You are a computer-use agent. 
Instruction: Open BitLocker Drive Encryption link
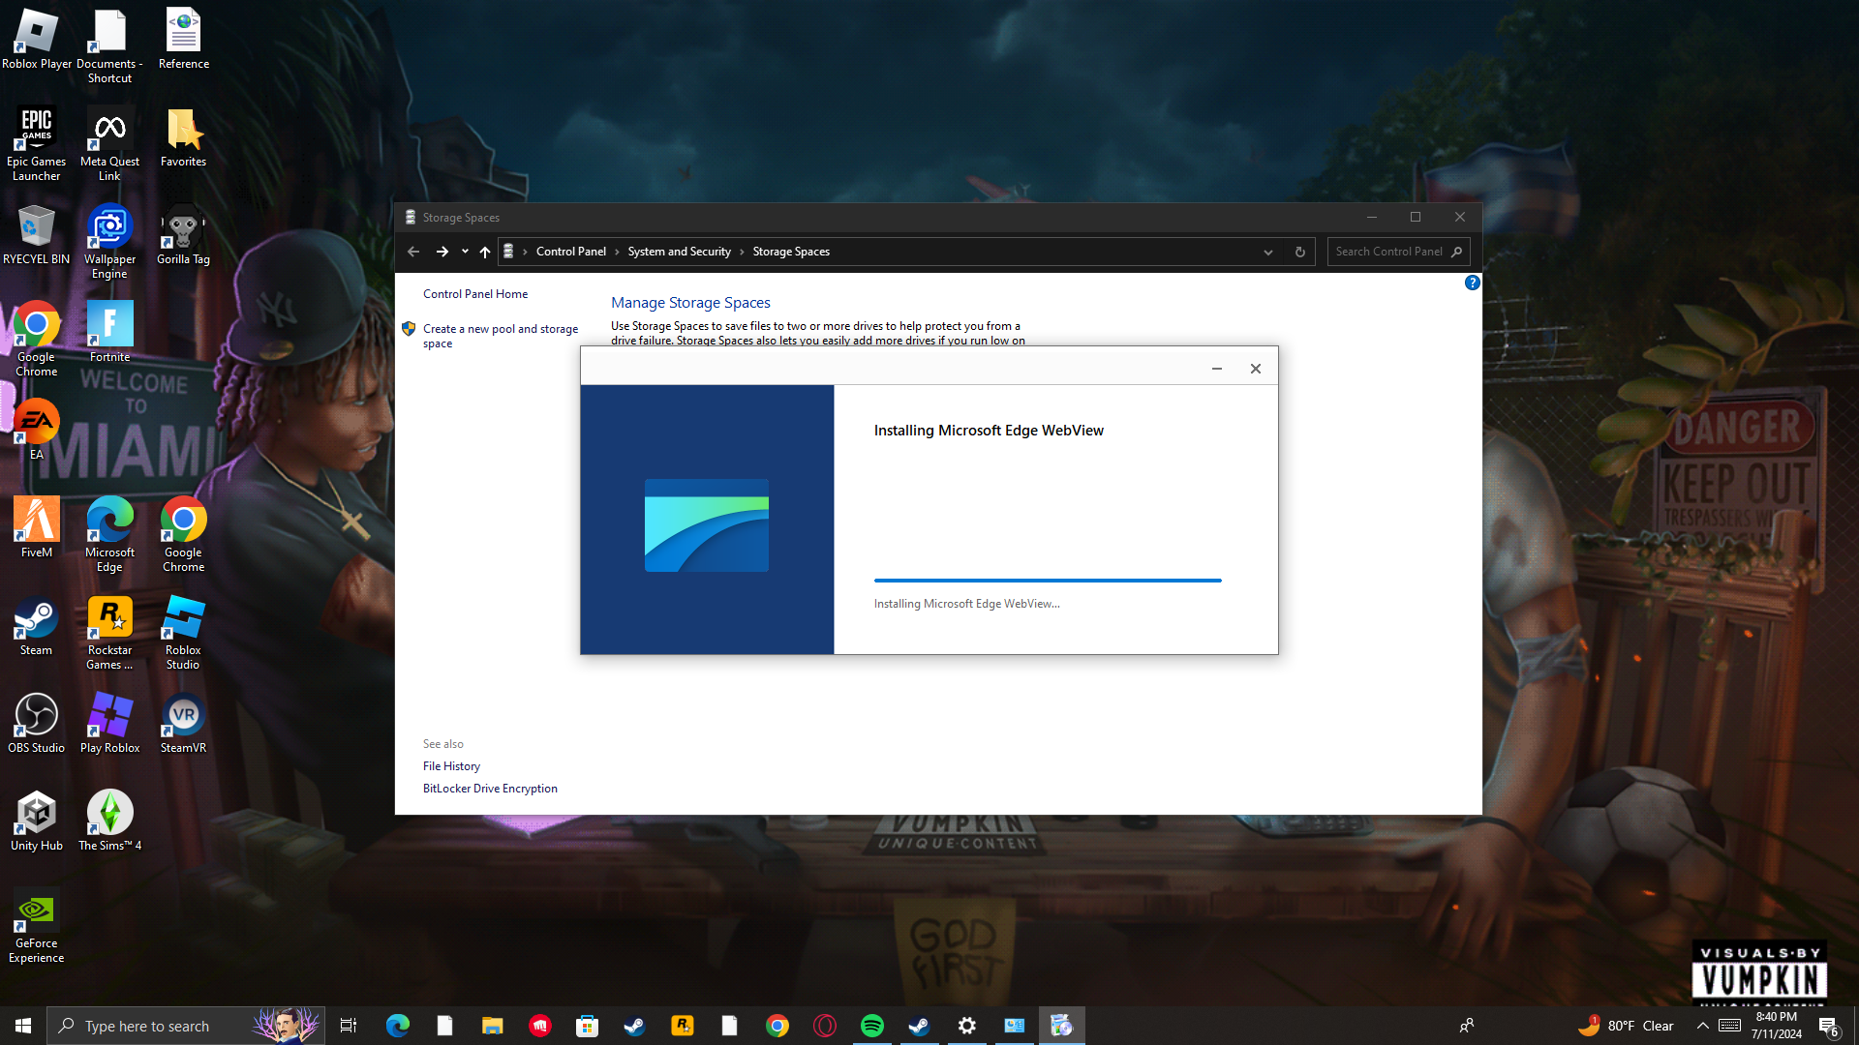click(x=490, y=789)
